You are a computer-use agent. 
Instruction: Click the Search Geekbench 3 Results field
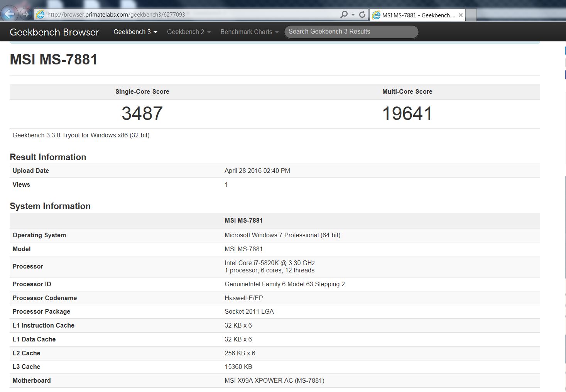[351, 32]
